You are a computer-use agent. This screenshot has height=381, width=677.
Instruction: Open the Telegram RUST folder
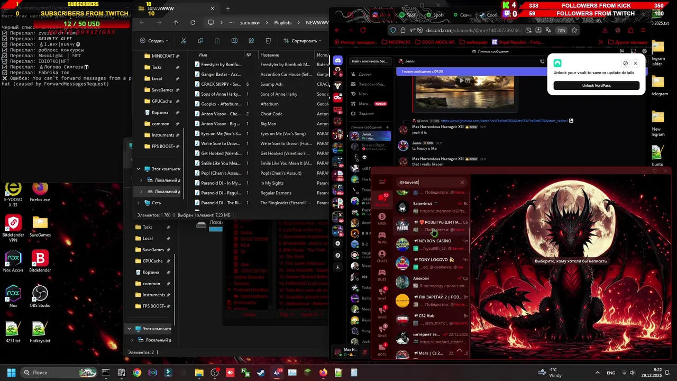tap(382, 275)
